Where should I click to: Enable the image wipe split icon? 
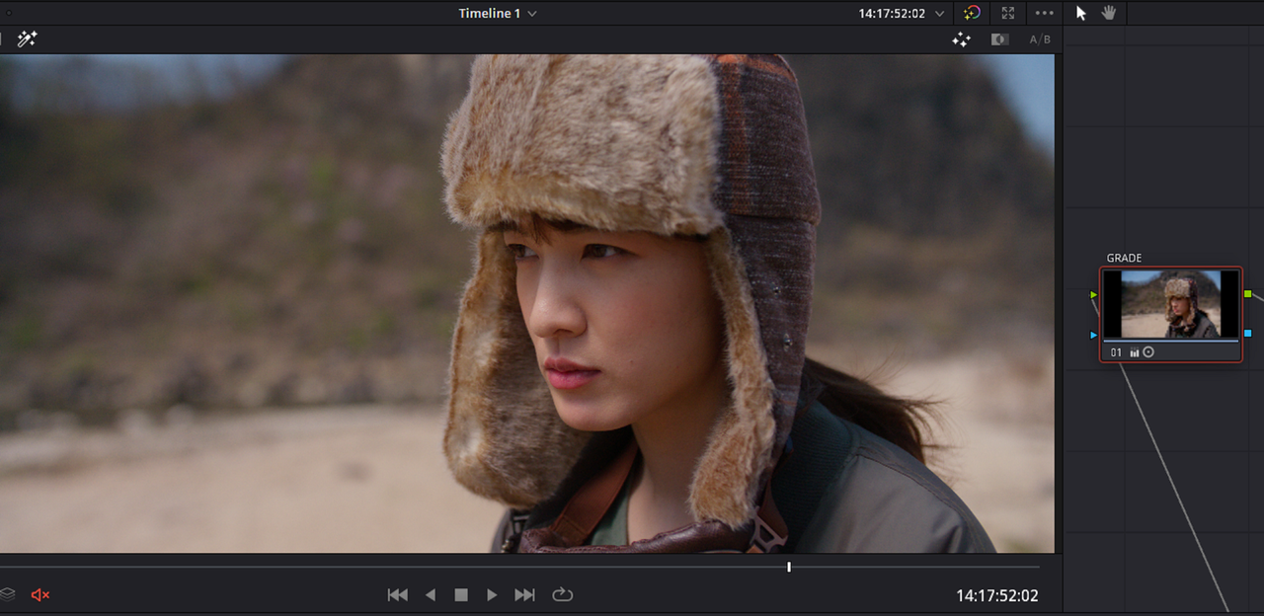999,39
